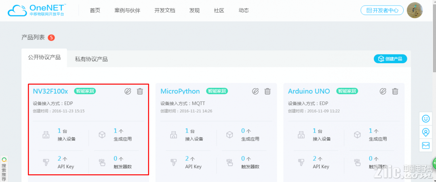This screenshot has width=436, height=182.
Task: Click the OneNET cloud logo
Action: click(37, 10)
